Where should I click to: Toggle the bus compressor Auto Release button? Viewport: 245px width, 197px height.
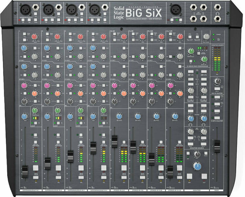click(198, 54)
